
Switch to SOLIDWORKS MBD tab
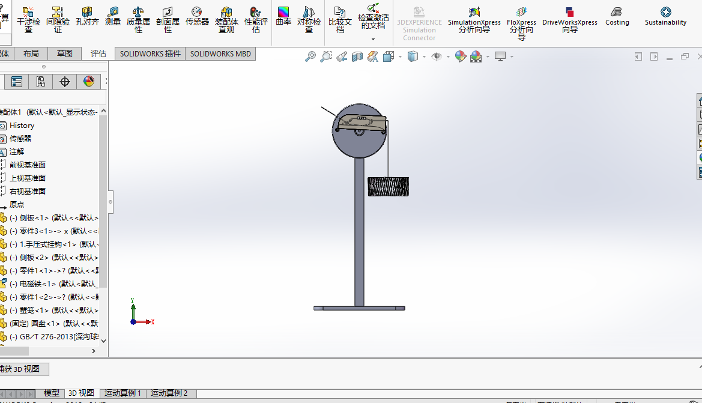tap(220, 53)
